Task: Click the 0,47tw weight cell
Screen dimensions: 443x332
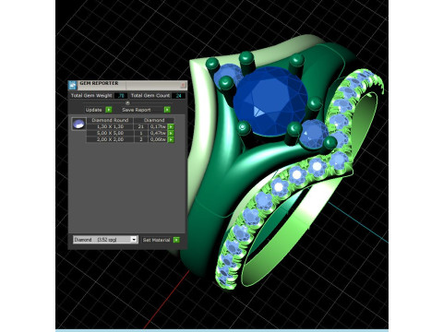Action: point(158,133)
